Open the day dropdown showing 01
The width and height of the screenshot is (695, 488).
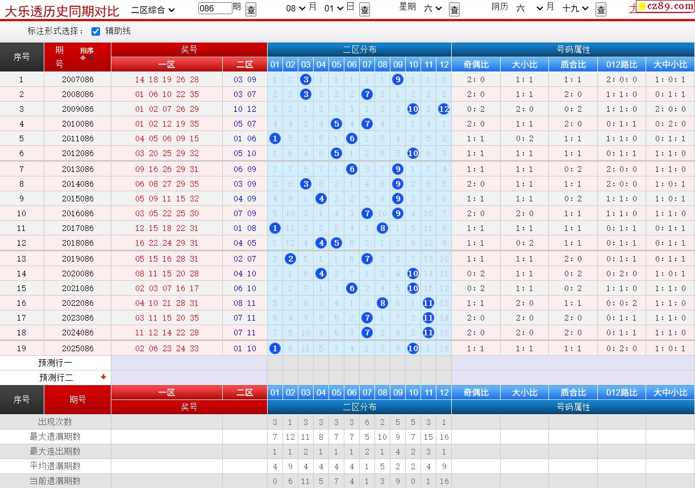coord(334,8)
